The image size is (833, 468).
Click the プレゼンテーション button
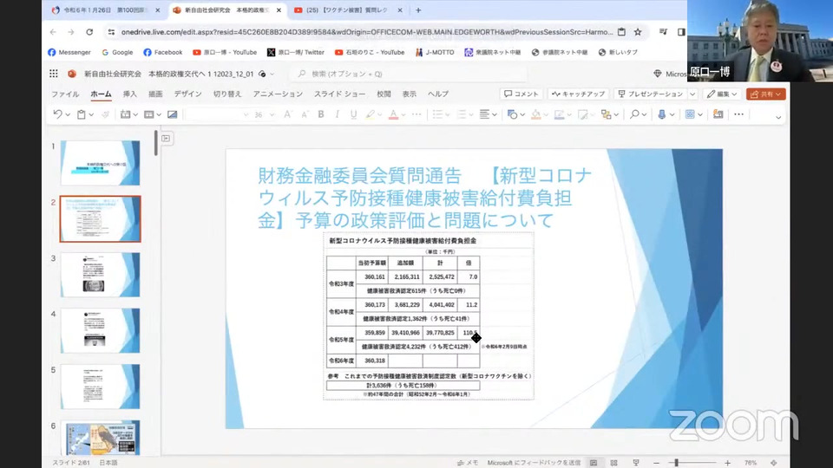coord(651,94)
